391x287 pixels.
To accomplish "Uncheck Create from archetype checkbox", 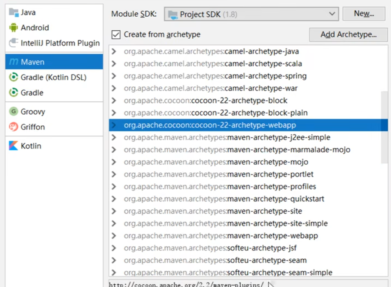I will [x=116, y=35].
